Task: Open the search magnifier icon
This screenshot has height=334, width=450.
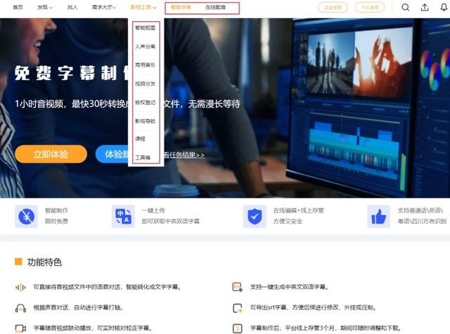Action: [x=405, y=7]
